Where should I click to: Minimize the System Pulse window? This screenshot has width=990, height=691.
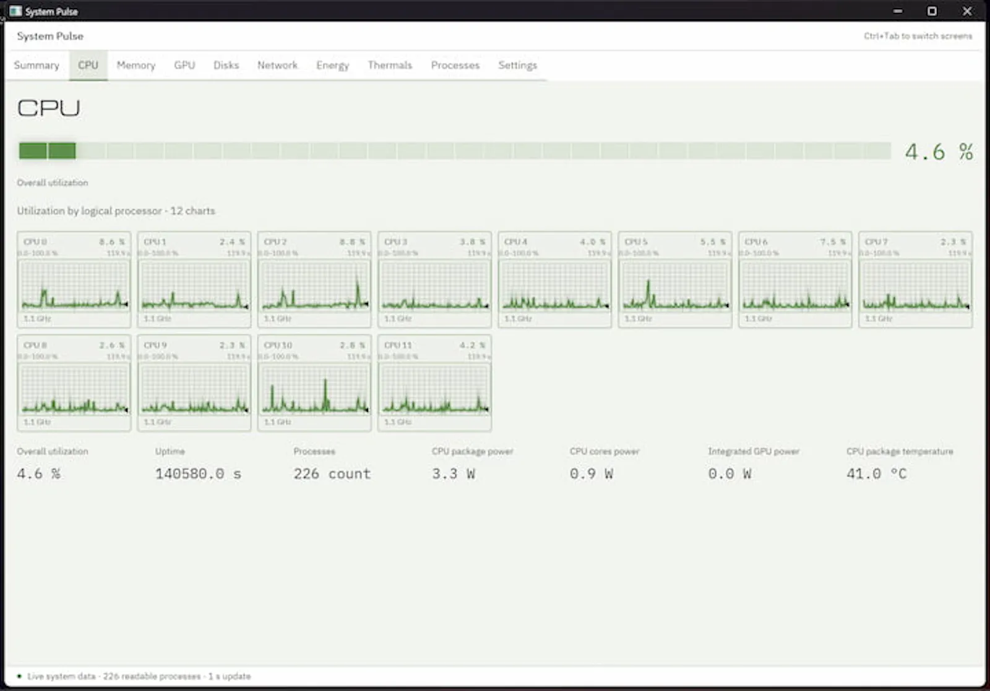[898, 11]
